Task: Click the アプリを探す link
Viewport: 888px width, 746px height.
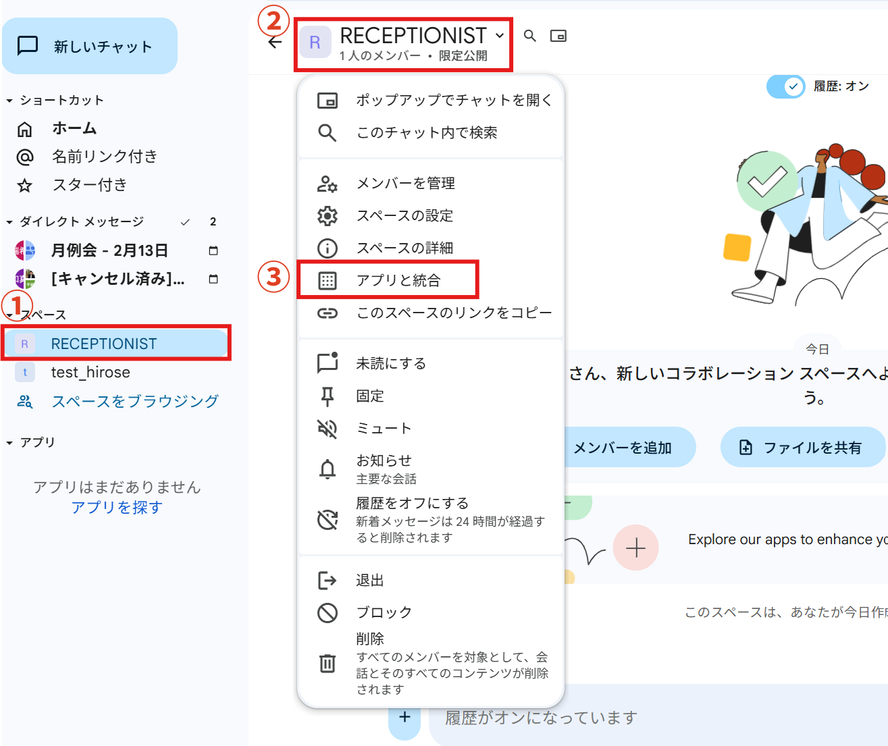Action: click(x=117, y=507)
